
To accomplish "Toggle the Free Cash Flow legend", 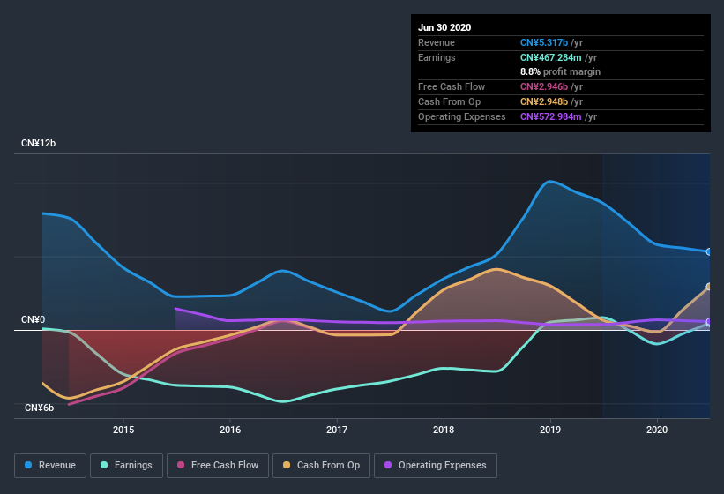I will pyautogui.click(x=217, y=465).
